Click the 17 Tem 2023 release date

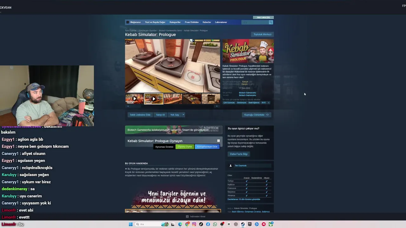click(244, 88)
